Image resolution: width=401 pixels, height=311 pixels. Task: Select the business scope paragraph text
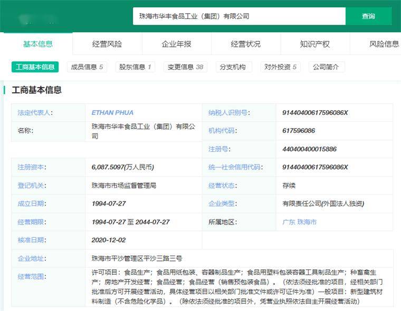tap(237, 287)
